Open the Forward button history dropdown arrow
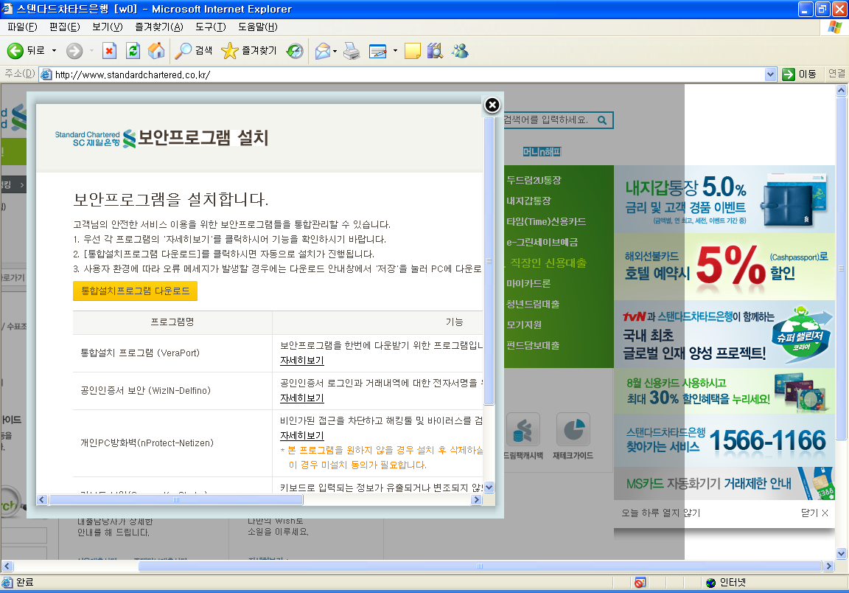The height and width of the screenshot is (593, 849). (91, 51)
